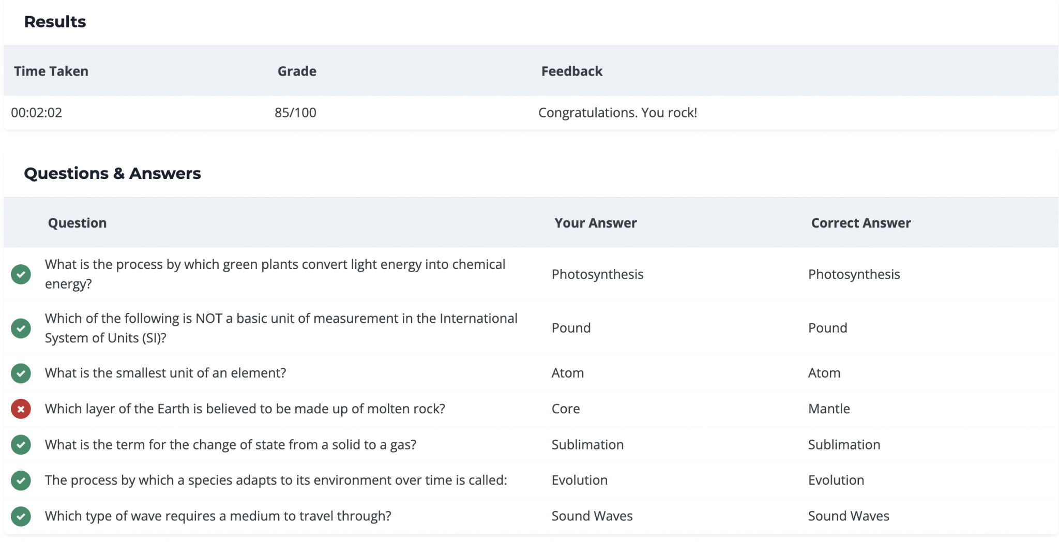Click the green checkmark for the wave medium question

(x=21, y=516)
